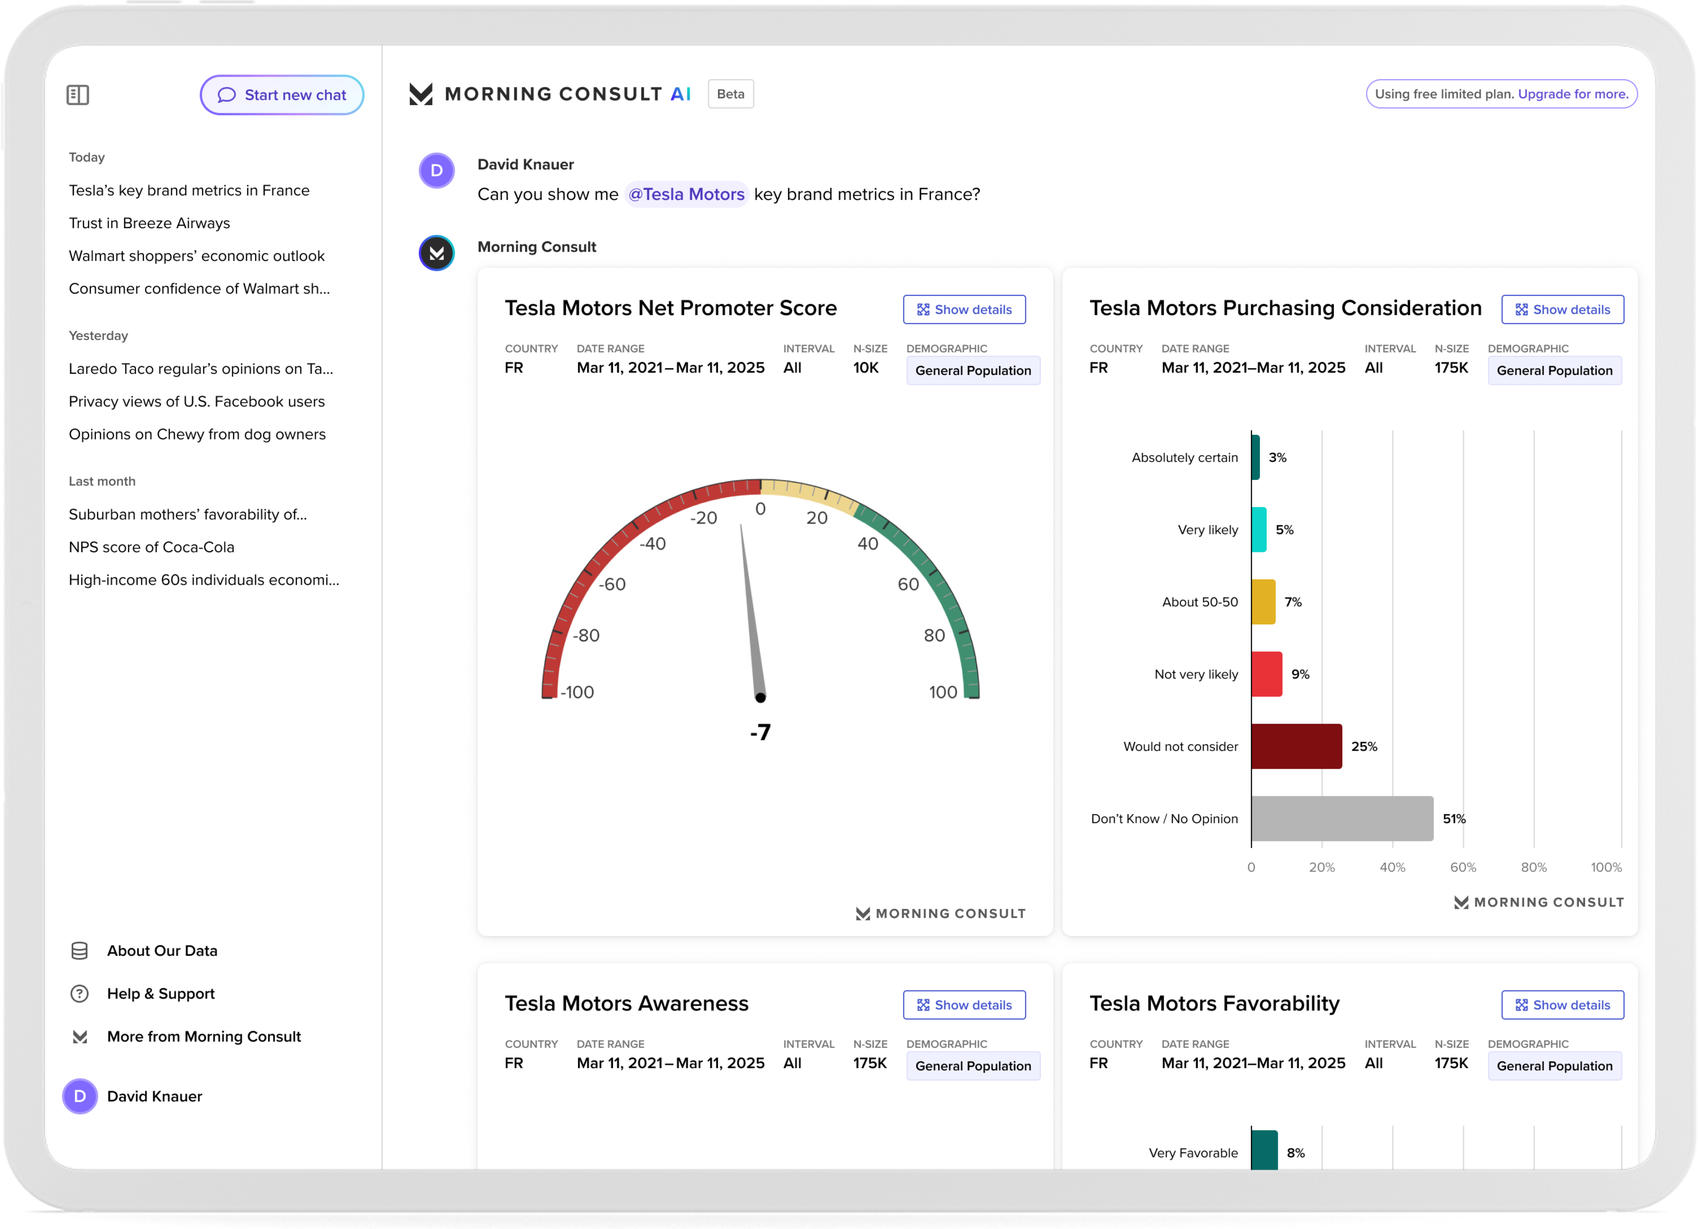The image size is (1698, 1229).
Task: Click the @Tesla Motors mention chip
Action: (686, 194)
